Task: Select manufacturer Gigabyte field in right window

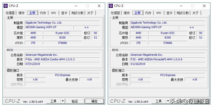Action: click(168, 23)
